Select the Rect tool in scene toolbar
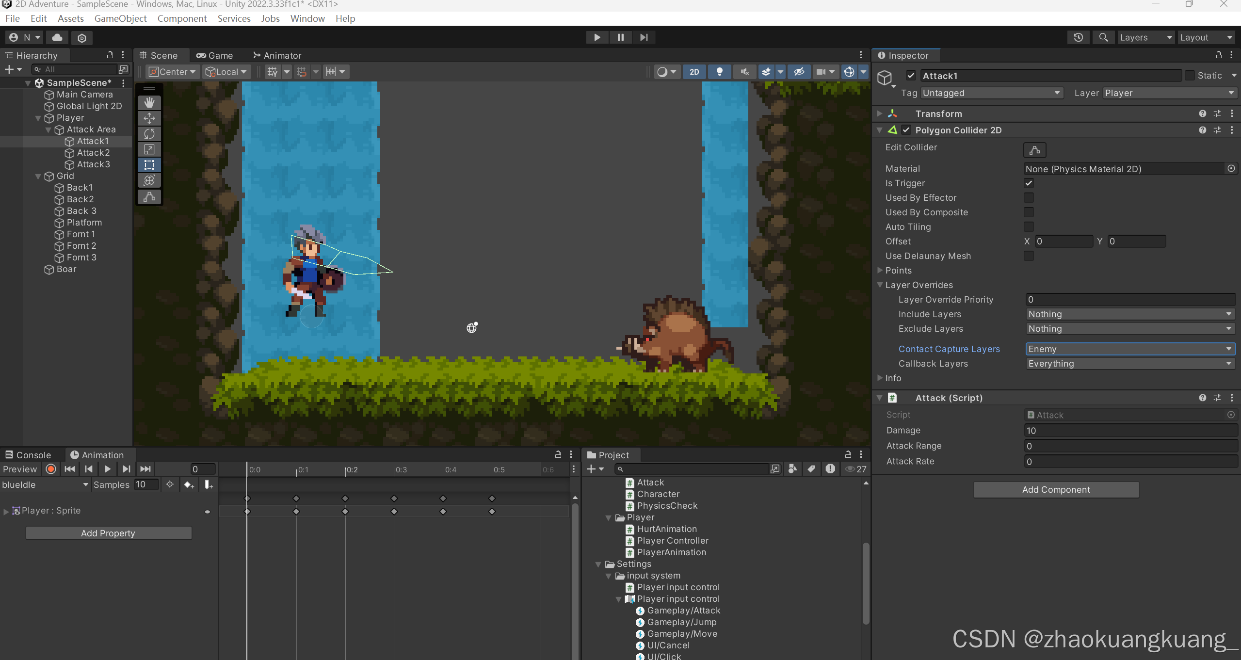The height and width of the screenshot is (660, 1241). point(149,165)
